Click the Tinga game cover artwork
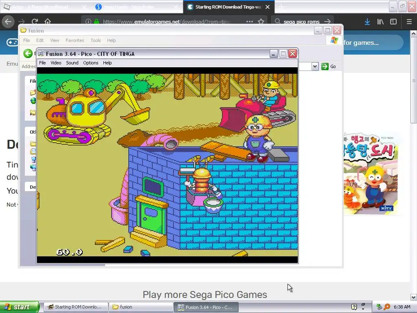This screenshot has width=417, height=313. pos(371,174)
